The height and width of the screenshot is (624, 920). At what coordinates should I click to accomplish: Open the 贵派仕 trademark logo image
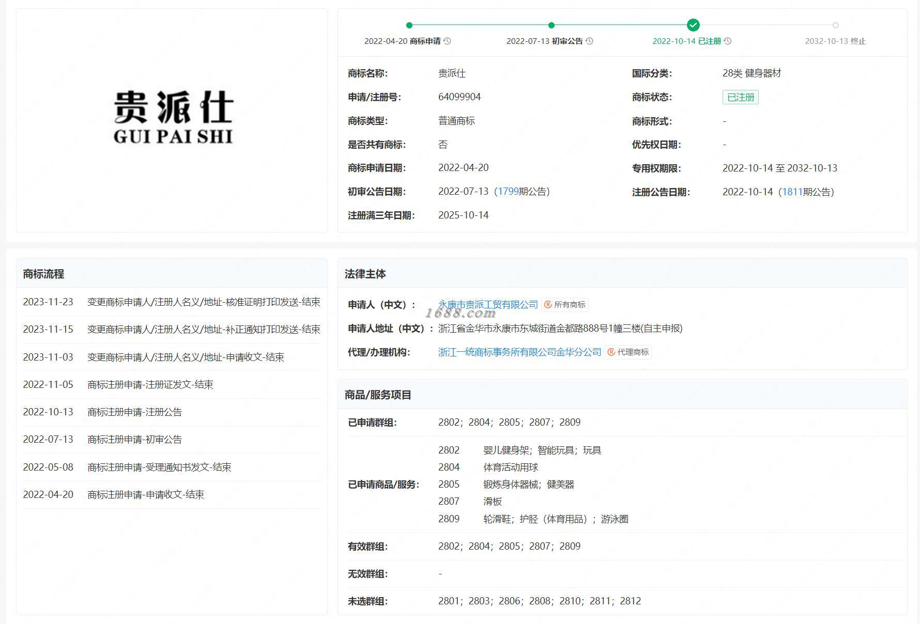[x=173, y=117]
